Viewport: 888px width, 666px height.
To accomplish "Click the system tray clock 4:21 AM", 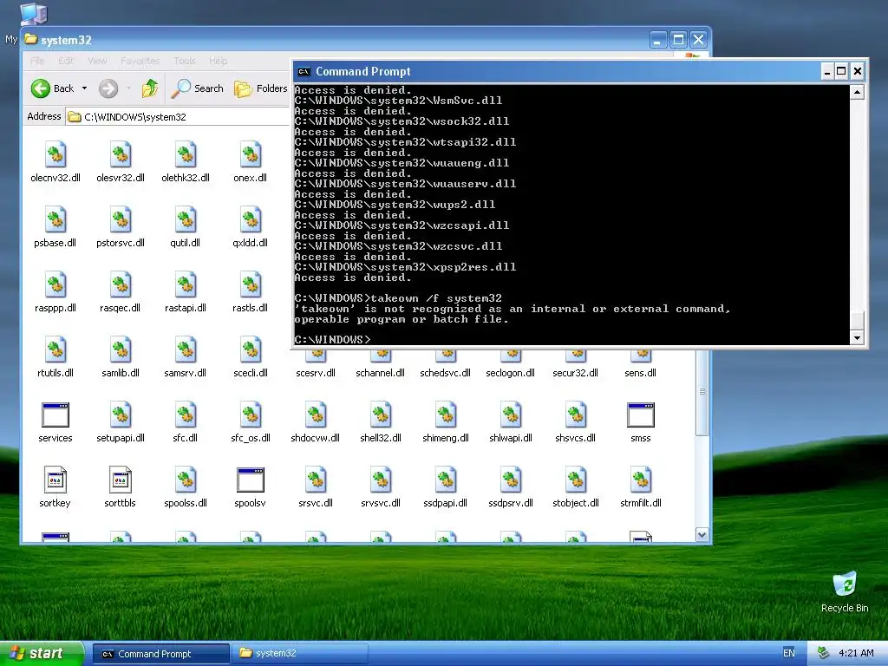I will (856, 653).
